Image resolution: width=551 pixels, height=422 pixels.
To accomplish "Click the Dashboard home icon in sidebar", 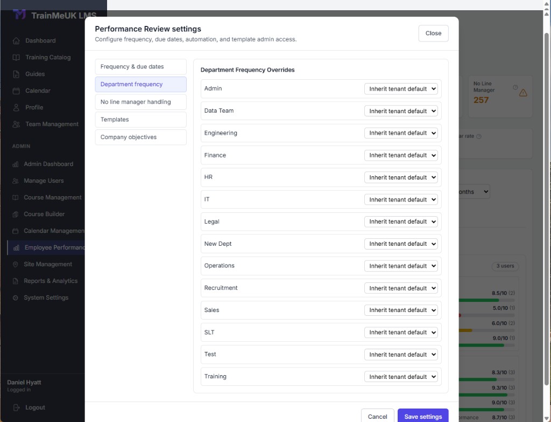I will pyautogui.click(x=16, y=41).
